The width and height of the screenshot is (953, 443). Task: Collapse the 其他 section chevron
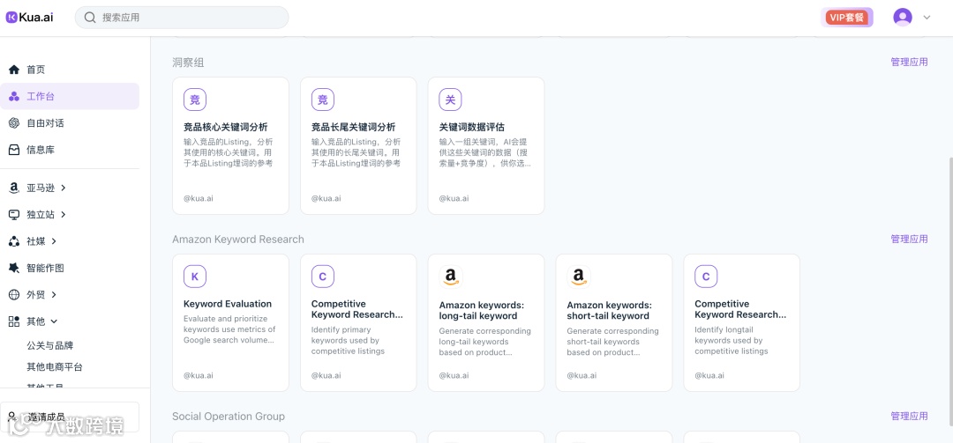coord(54,321)
